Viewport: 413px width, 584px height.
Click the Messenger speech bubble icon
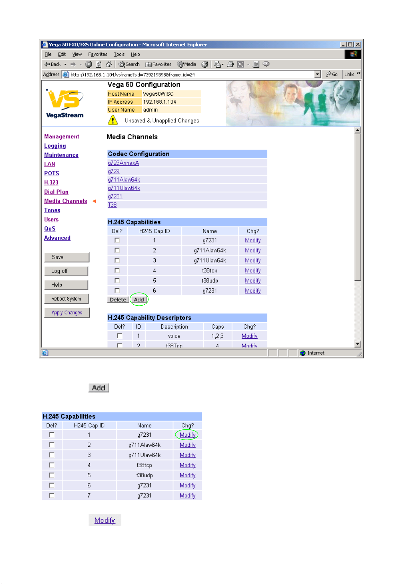pos(266,64)
